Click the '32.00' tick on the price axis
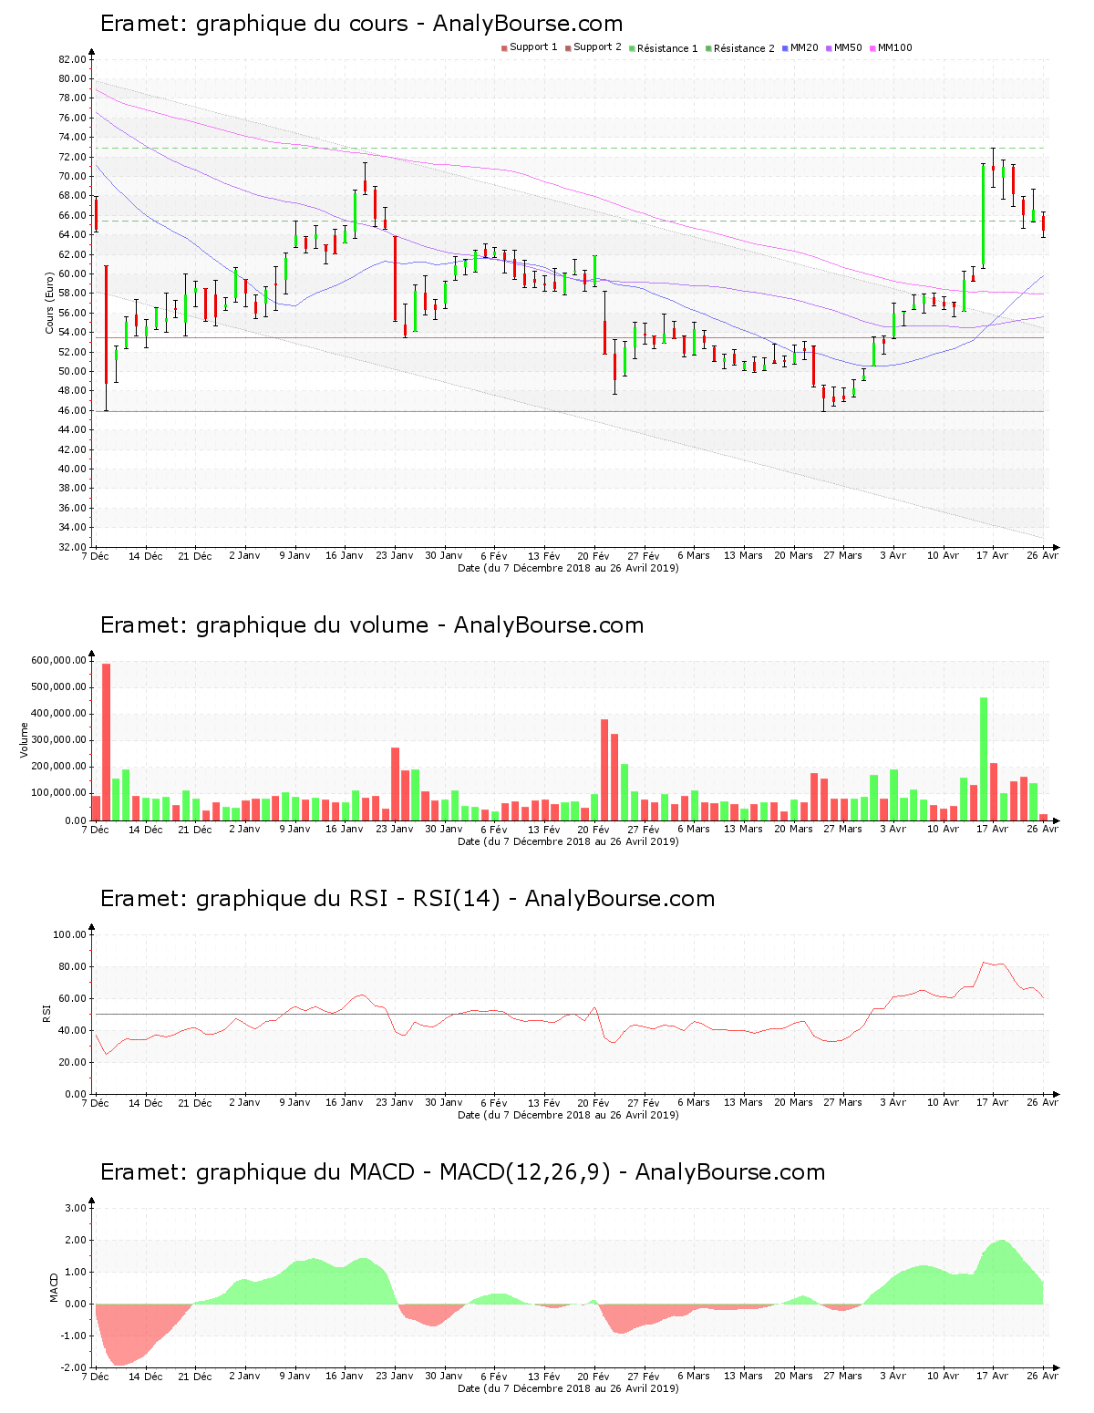This screenshot has height=1413, width=1094. pos(72,547)
